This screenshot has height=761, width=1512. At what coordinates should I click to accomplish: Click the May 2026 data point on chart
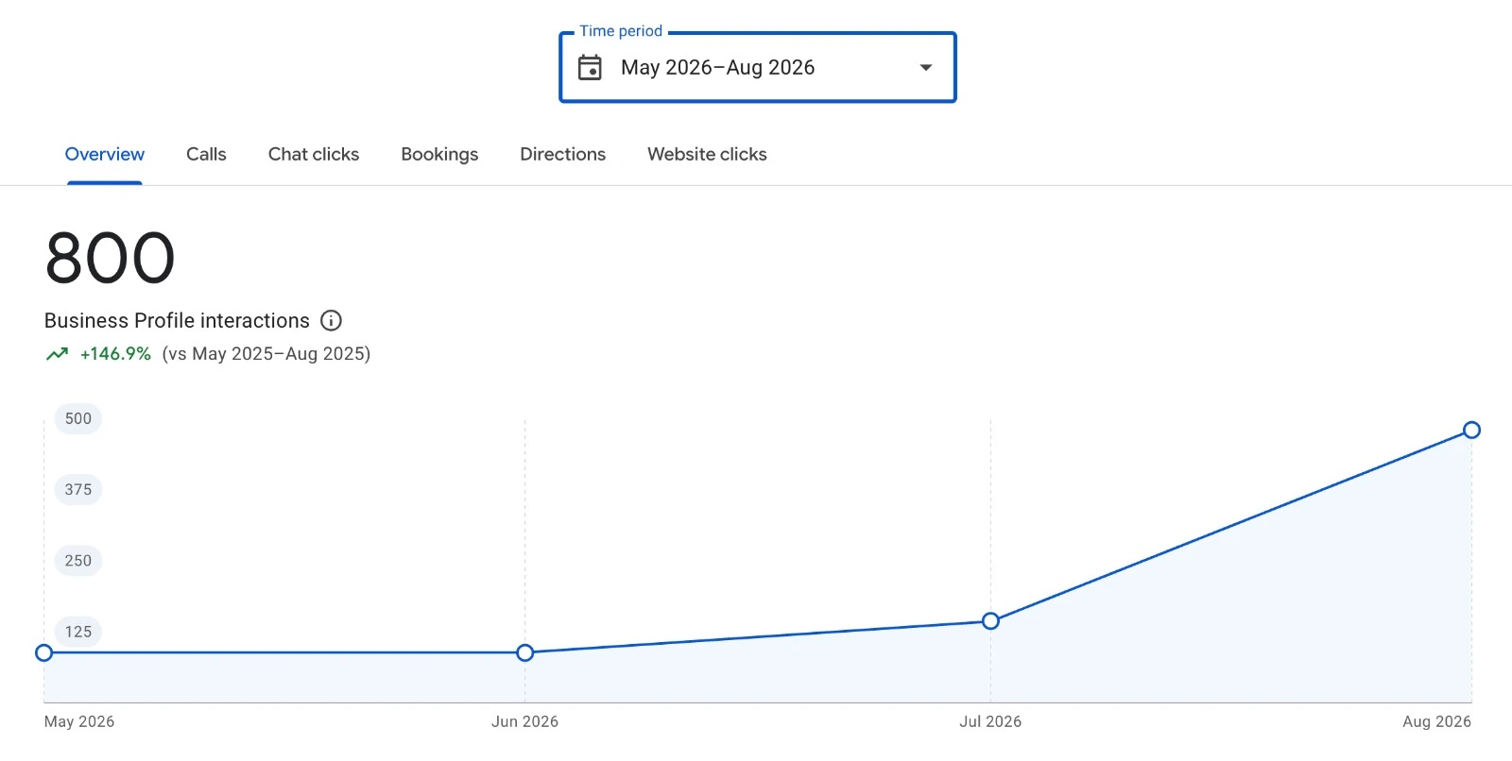coord(43,652)
